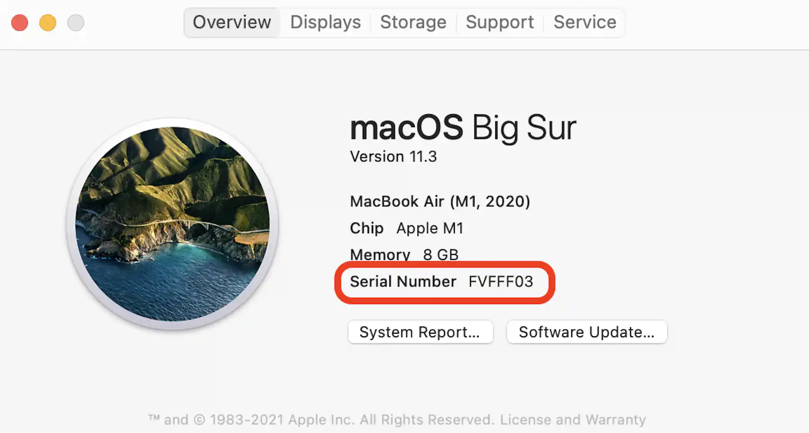809x433 pixels.
Task: Open the Service tab
Action: tap(585, 22)
